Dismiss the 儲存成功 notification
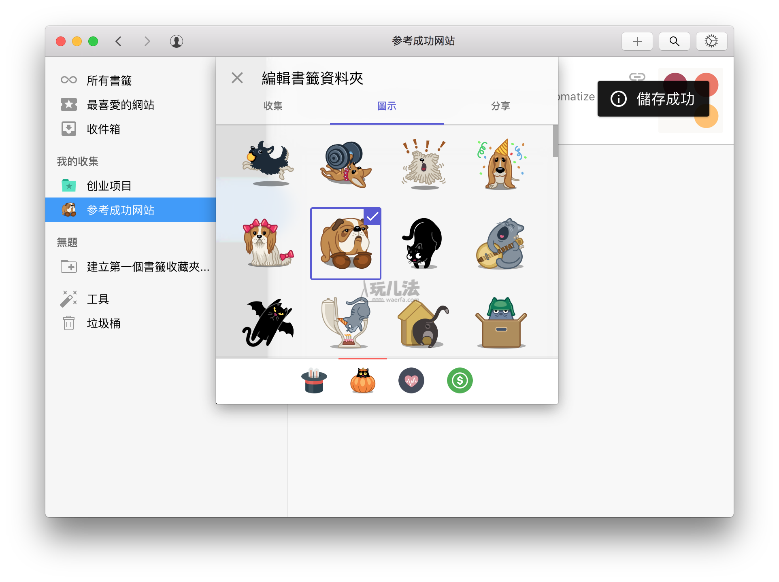 [x=653, y=99]
